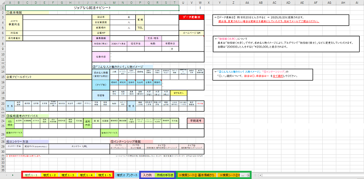364x179 pixels.
Task: Open the 様式２ アンケート sheet tab
Action: (x=127, y=175)
